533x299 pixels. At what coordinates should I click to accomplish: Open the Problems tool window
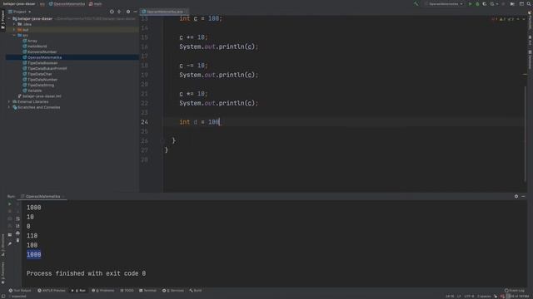[103, 291]
